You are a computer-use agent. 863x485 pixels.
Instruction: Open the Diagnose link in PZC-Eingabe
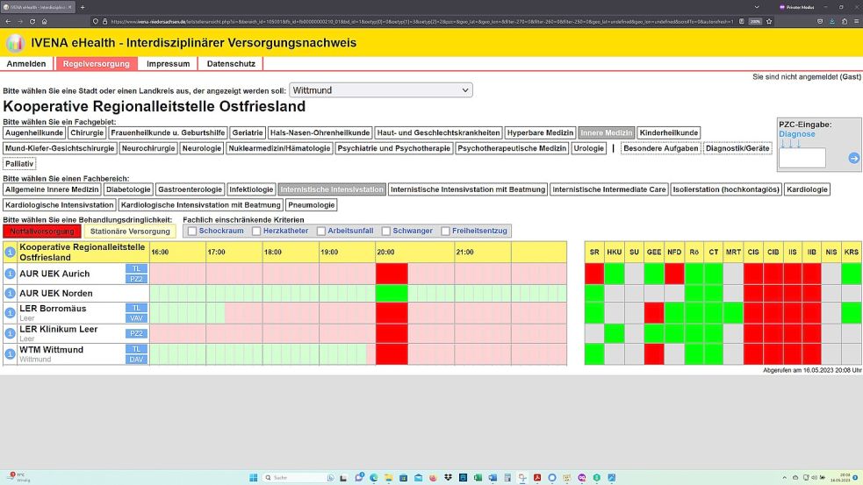point(797,134)
